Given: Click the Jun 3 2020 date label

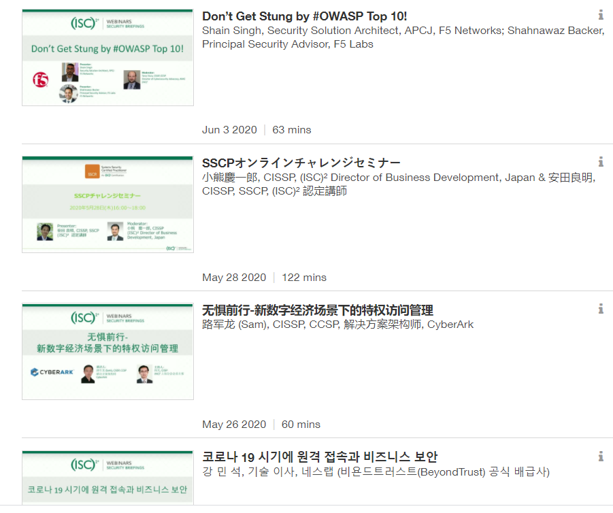Looking at the screenshot, I should tap(229, 130).
